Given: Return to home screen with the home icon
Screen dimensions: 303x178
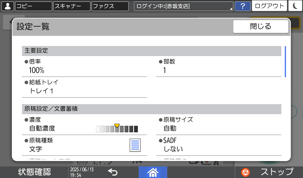Looking at the screenshot, I should pos(153,172).
